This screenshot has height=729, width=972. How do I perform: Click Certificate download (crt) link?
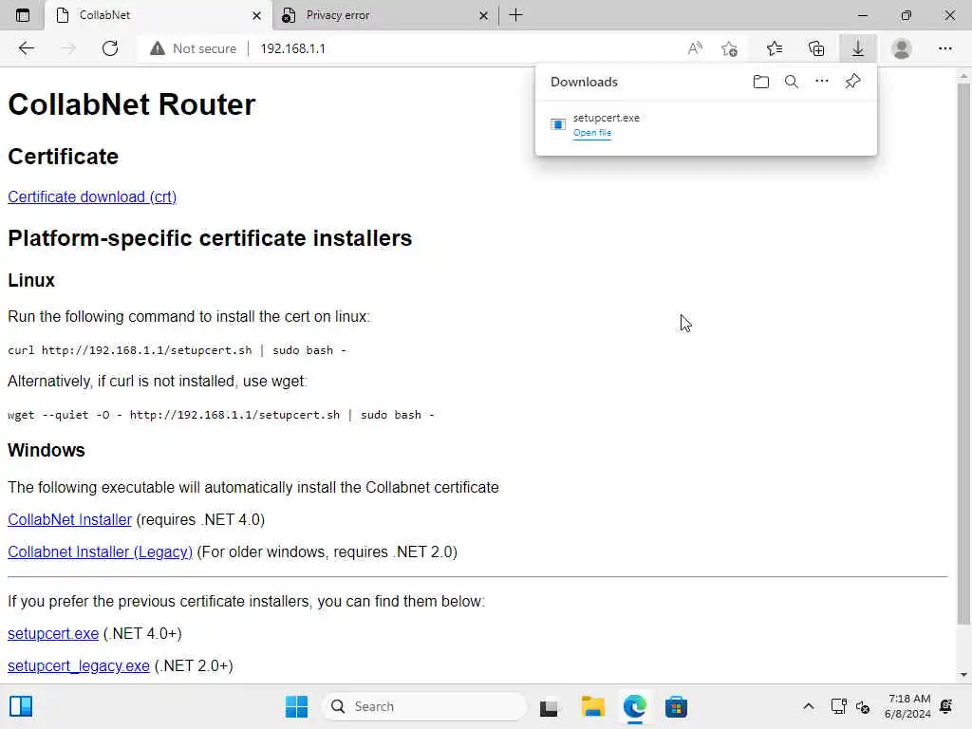tap(92, 196)
